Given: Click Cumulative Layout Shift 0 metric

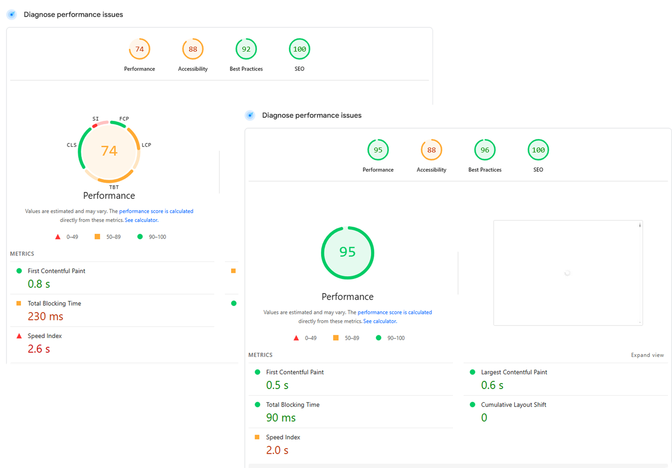Looking at the screenshot, I should pyautogui.click(x=566, y=412).
